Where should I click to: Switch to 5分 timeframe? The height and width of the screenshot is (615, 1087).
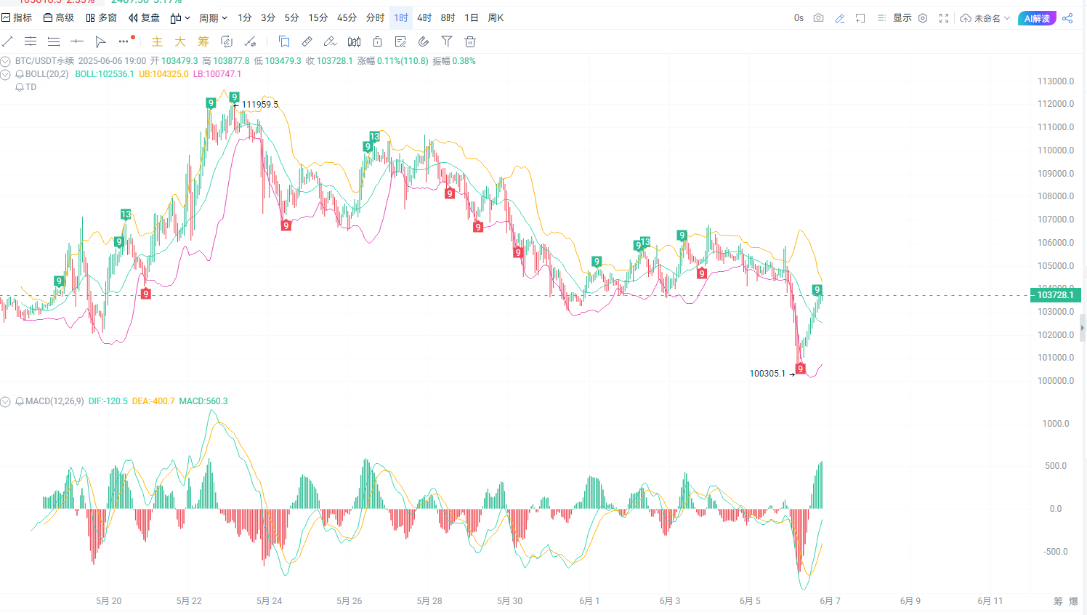click(291, 17)
